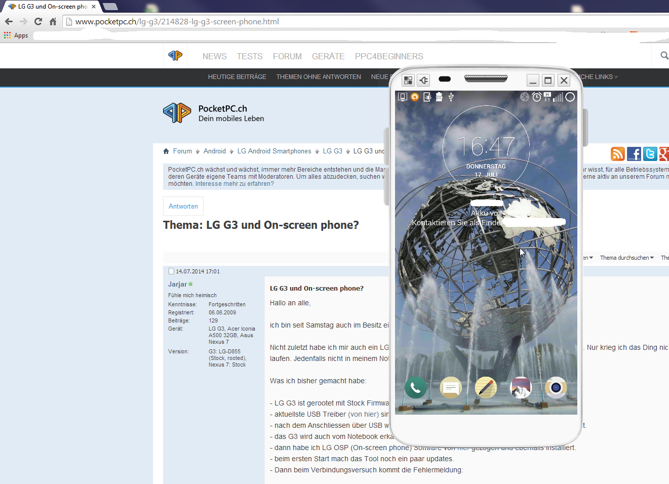Tap the USB status icon in the phone status bar
Viewport: 669px width, 484px height.
pos(451,97)
